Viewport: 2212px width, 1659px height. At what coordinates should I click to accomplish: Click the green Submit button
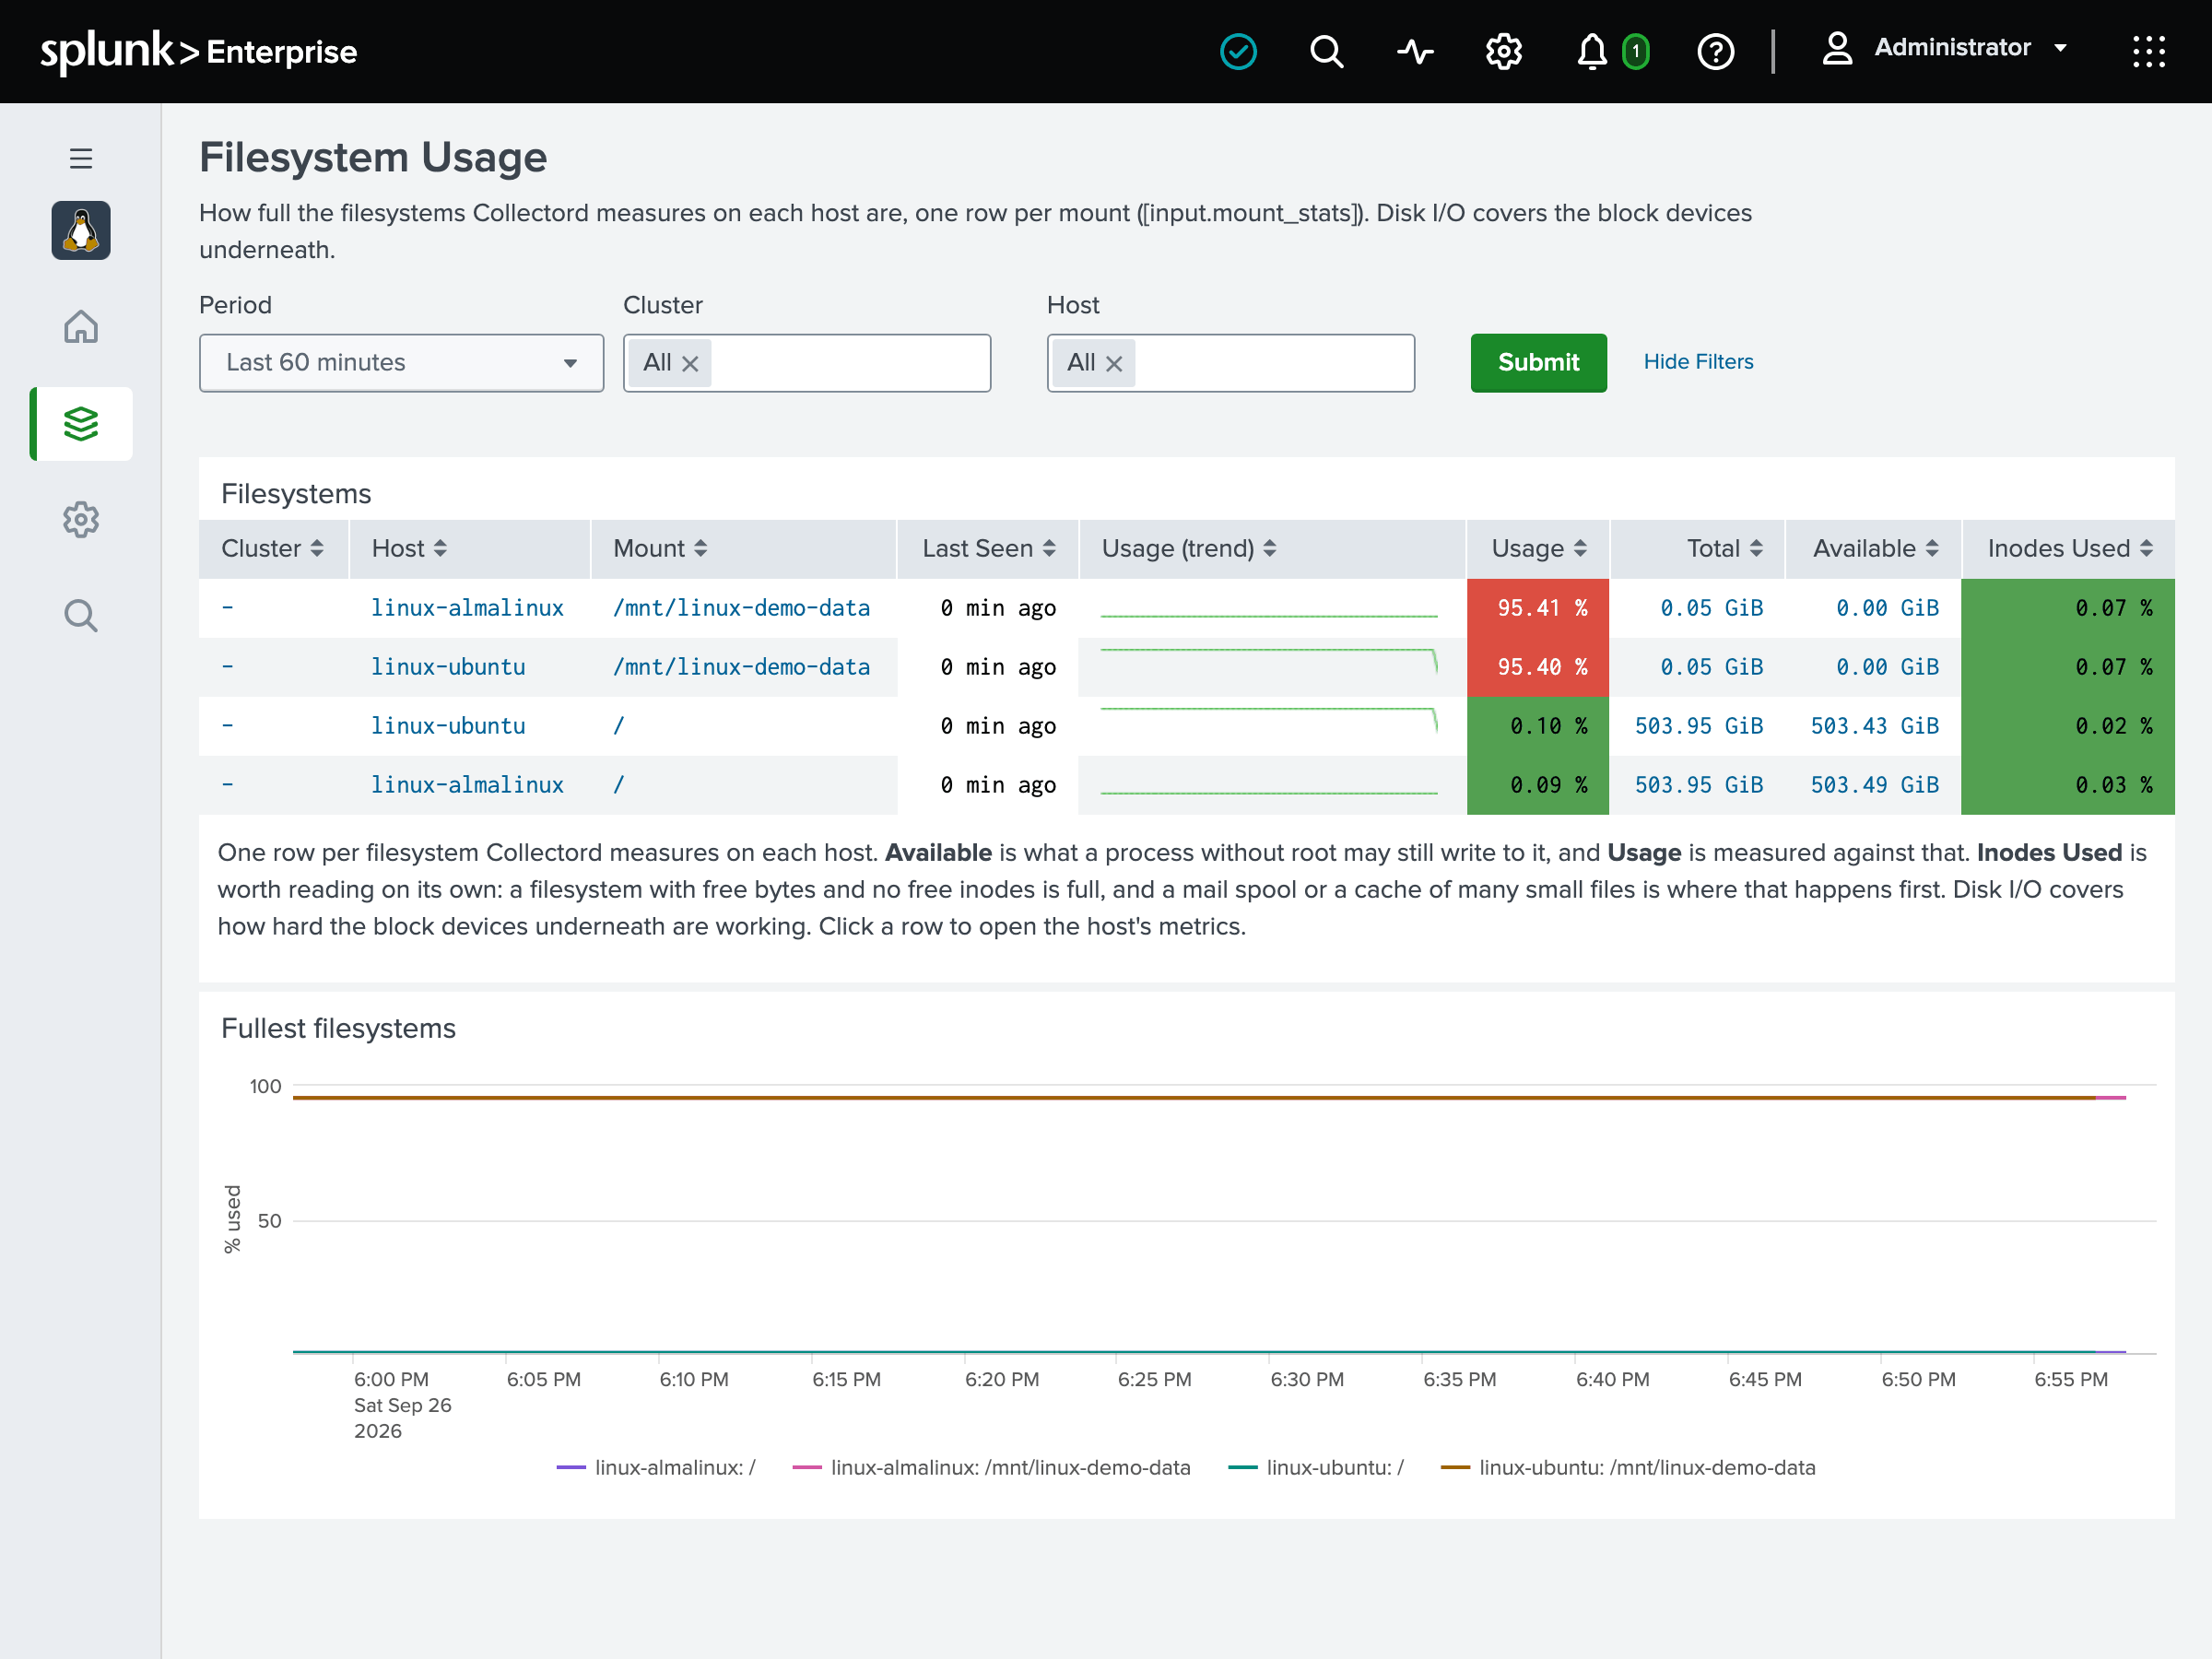click(1538, 363)
